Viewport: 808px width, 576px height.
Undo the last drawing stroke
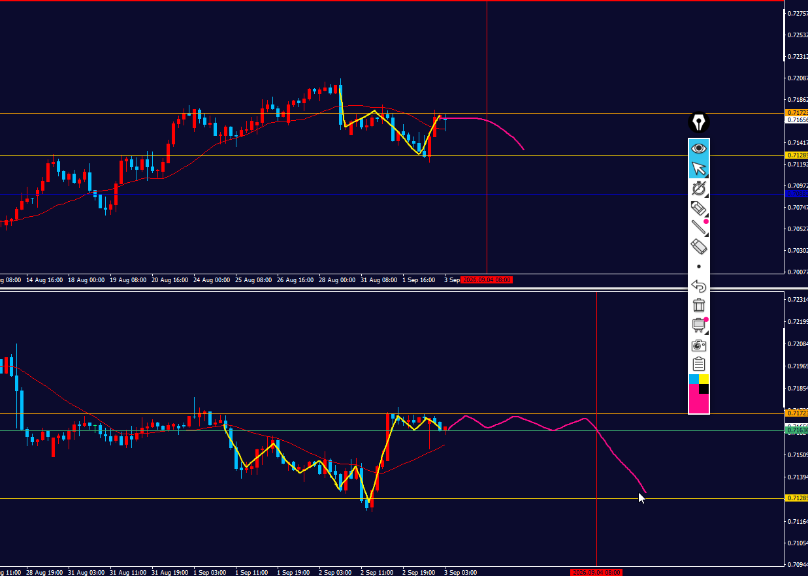point(699,286)
